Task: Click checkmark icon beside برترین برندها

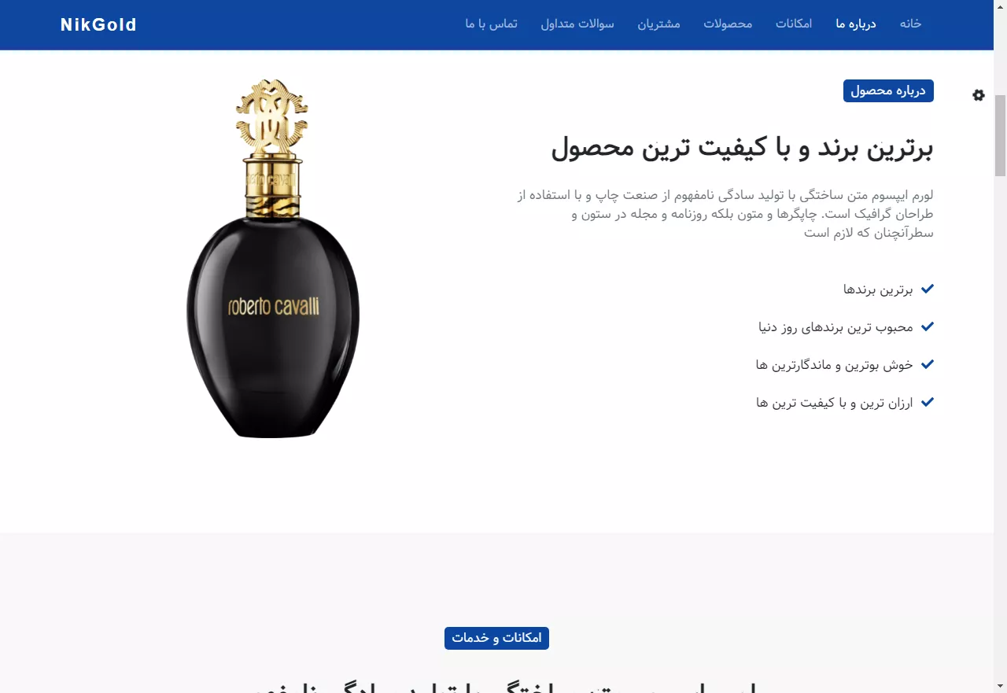Action: tap(928, 289)
